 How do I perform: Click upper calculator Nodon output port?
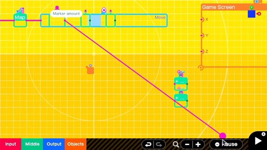tap(187, 84)
